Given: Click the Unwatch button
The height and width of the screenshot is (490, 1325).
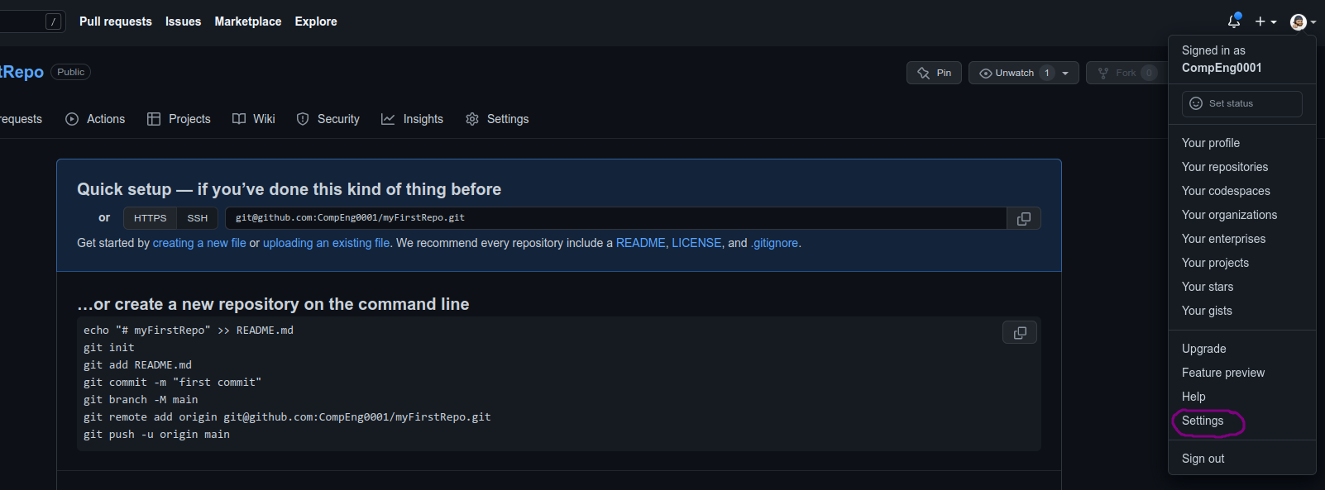Looking at the screenshot, I should pyautogui.click(x=1007, y=73).
